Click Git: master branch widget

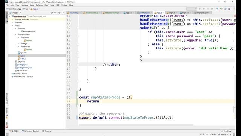pyautogui.click(x=223, y=134)
